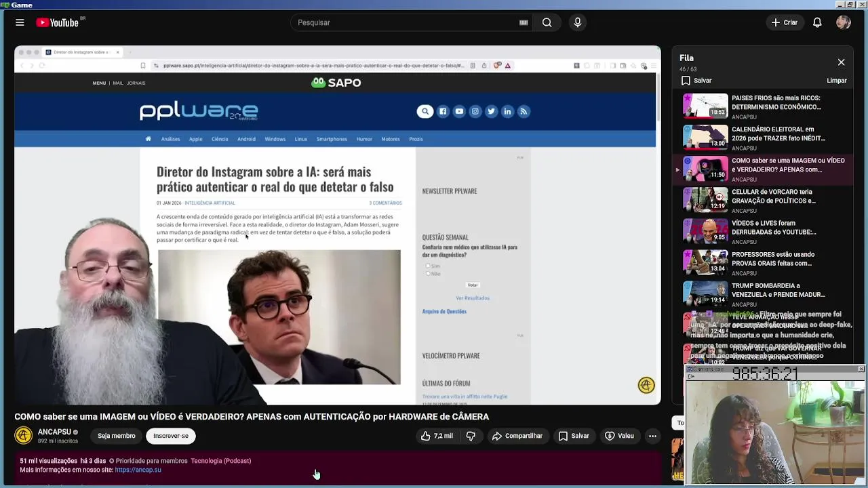The height and width of the screenshot is (488, 868).
Task: Start voice search with the microphone
Action: tap(578, 22)
